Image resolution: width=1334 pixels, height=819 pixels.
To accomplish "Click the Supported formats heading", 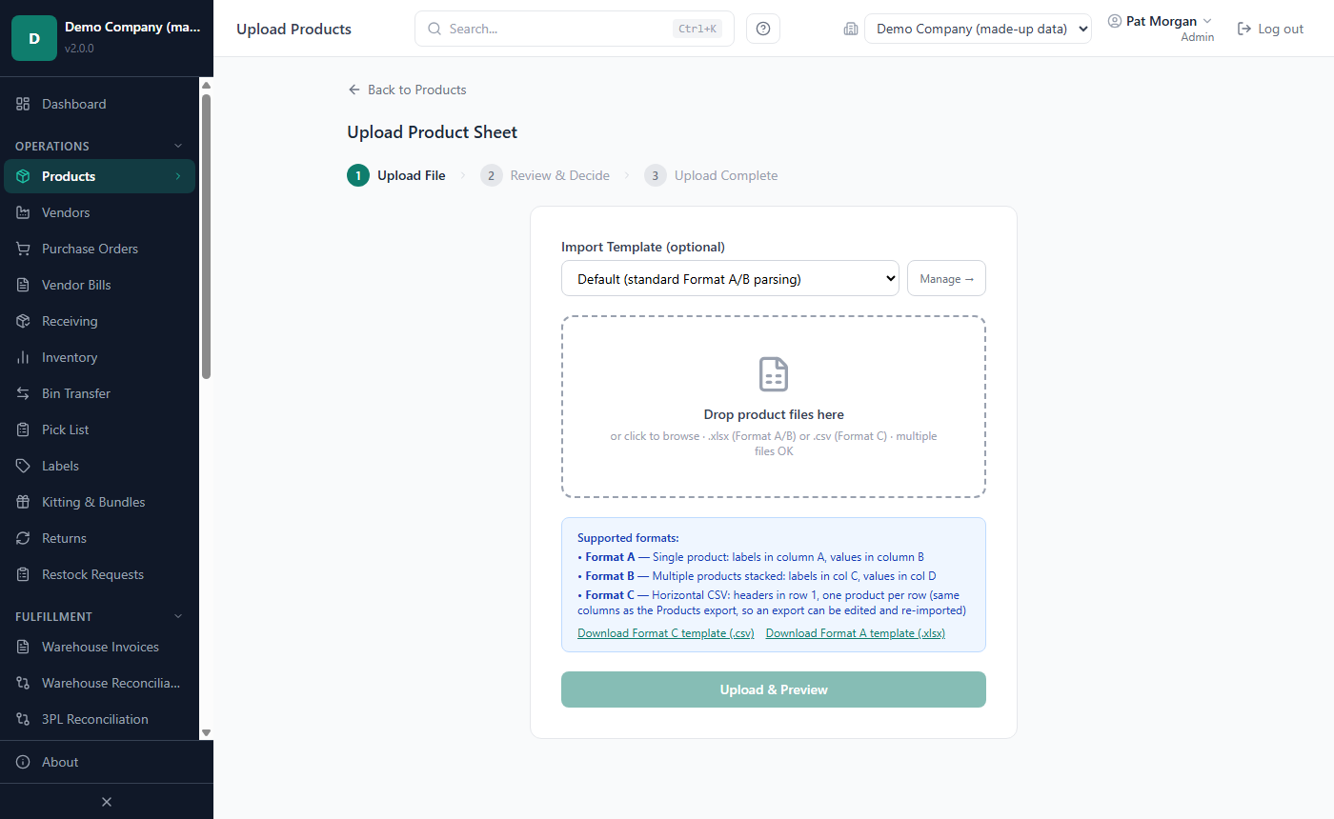I will tap(628, 538).
